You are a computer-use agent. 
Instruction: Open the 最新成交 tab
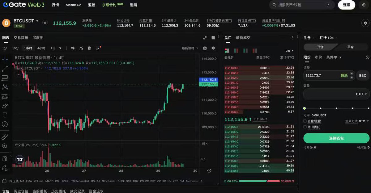pyautogui.click(x=243, y=38)
